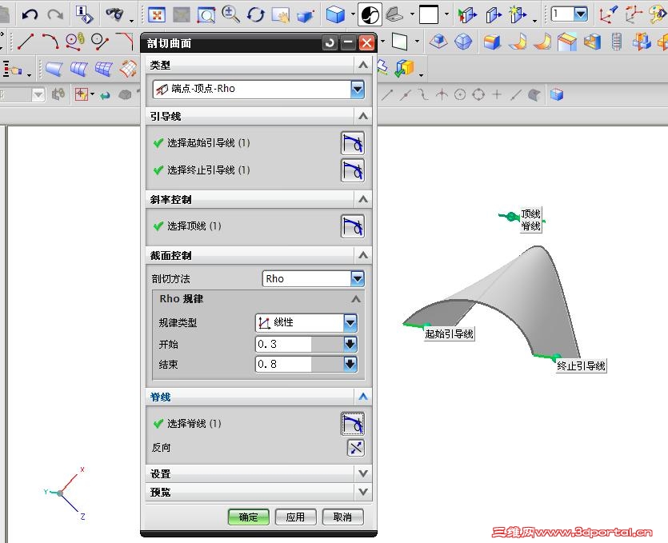The width and height of the screenshot is (668, 543).
Task: Activate the Rotate view icon
Action: click(x=256, y=15)
